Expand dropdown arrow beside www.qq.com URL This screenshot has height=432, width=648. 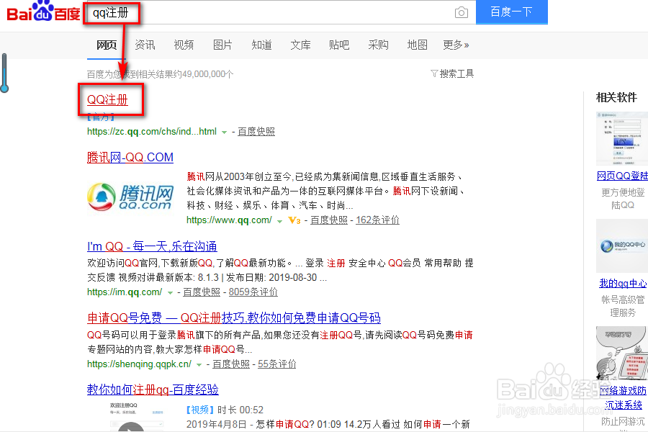click(x=279, y=221)
